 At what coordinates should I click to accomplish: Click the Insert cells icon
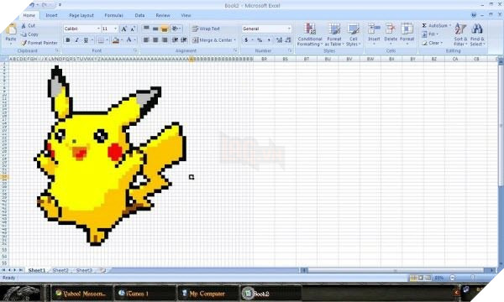(x=374, y=29)
